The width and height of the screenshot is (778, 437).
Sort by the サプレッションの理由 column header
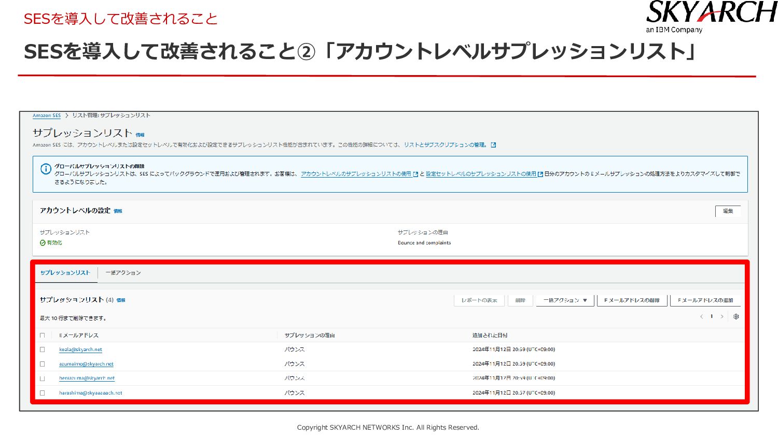pos(310,336)
